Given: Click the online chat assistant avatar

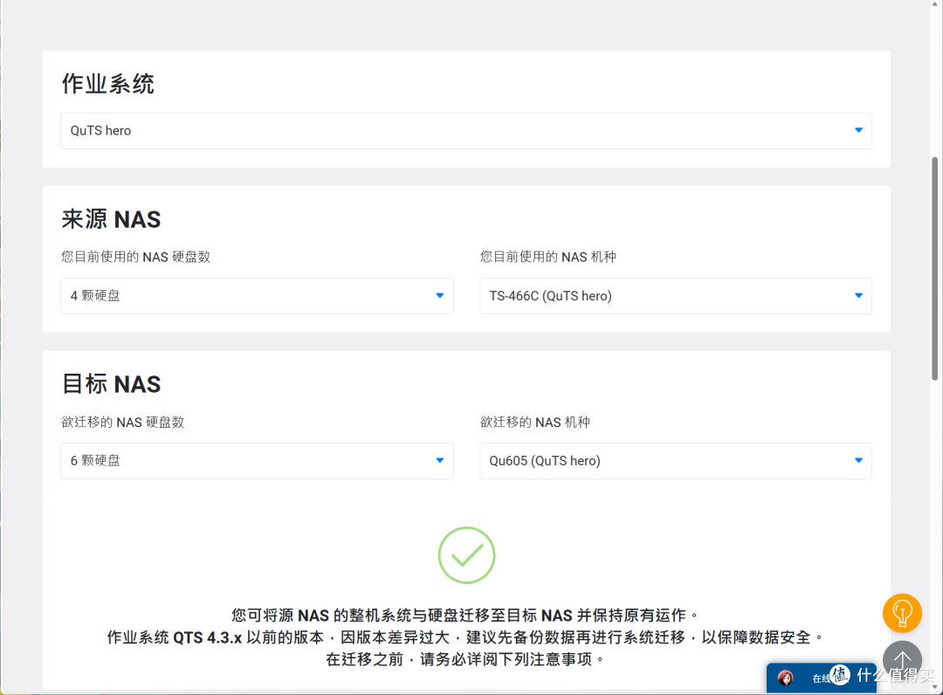Looking at the screenshot, I should pyautogui.click(x=786, y=678).
